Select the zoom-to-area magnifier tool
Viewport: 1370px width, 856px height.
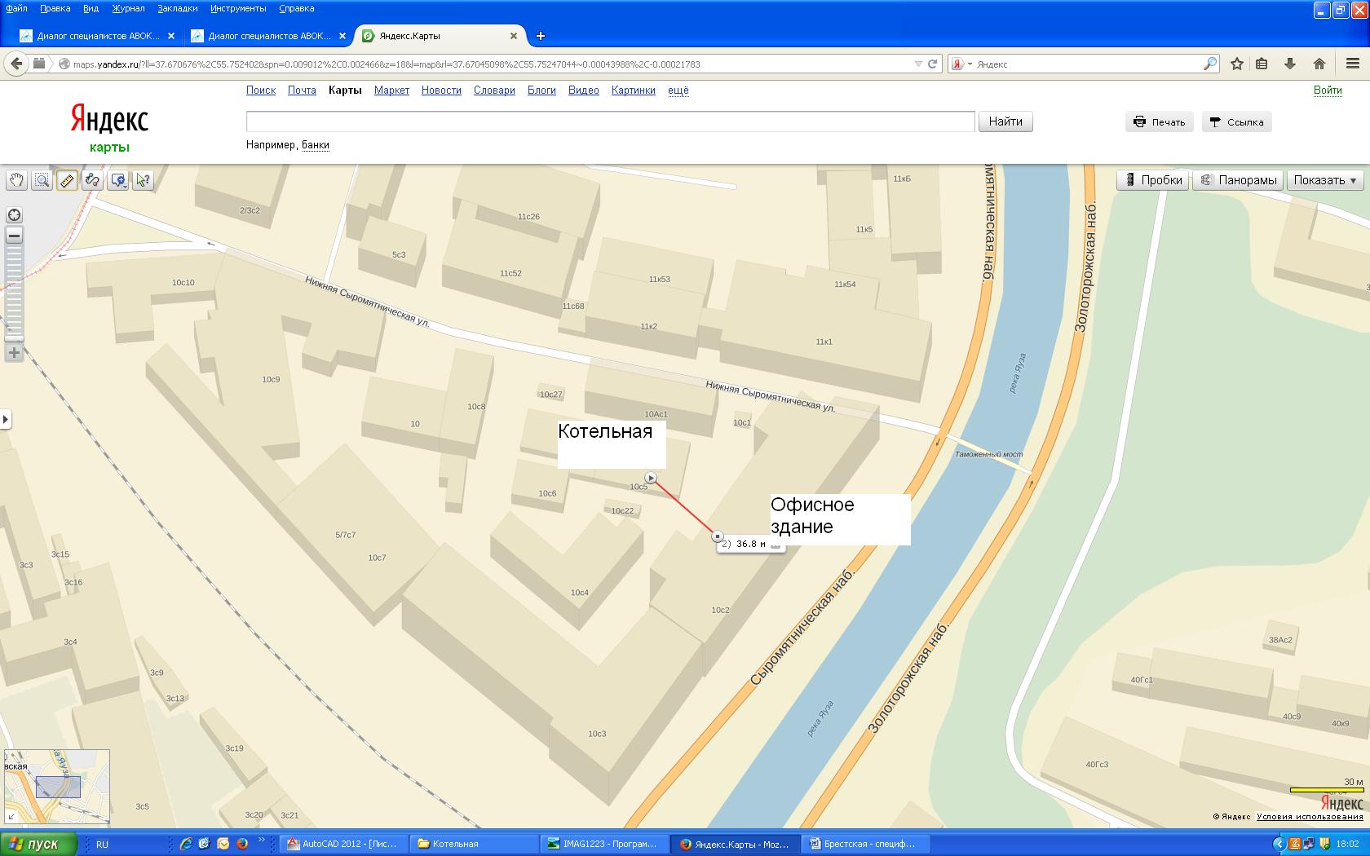point(42,180)
